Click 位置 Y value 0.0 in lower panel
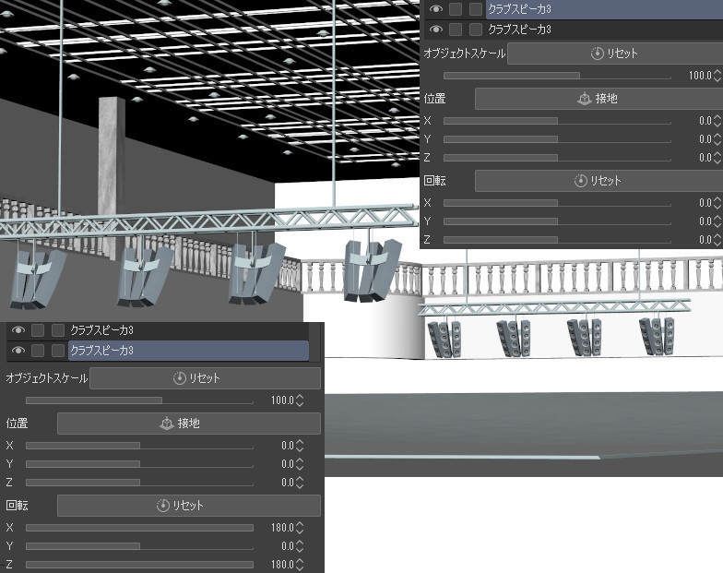The height and width of the screenshot is (573, 723). click(288, 463)
